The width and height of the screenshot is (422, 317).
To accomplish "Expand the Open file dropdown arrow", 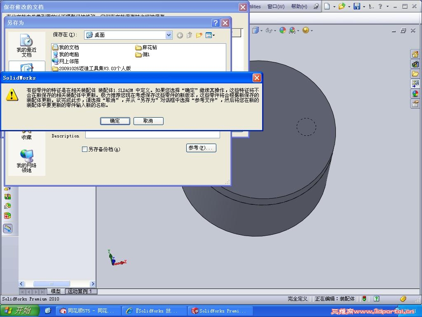I will (349, 7).
